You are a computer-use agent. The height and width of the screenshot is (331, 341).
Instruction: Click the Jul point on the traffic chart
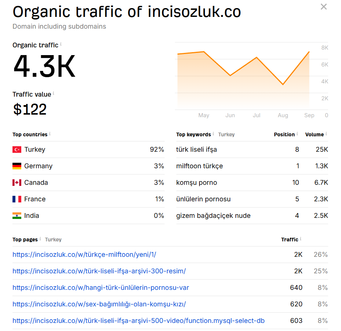click(256, 57)
